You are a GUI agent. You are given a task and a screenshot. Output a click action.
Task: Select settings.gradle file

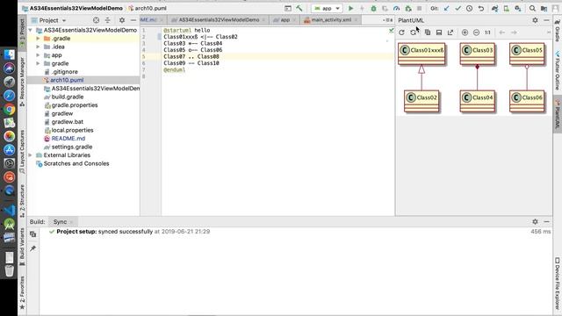72,147
